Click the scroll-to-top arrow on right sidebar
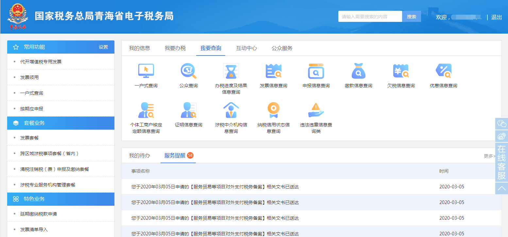The width and height of the screenshot is (508, 237). coord(501,188)
